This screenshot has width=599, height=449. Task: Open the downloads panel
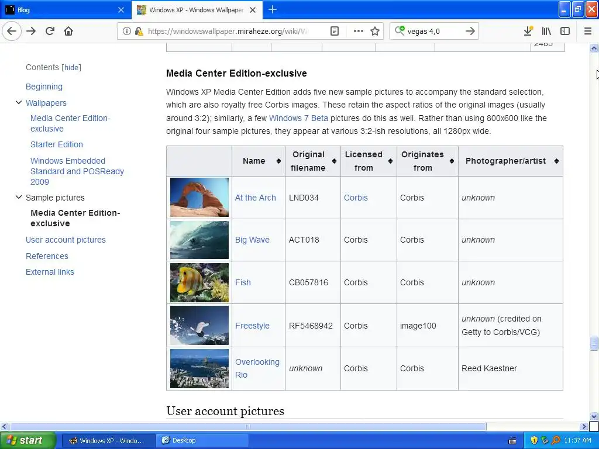[x=528, y=31]
